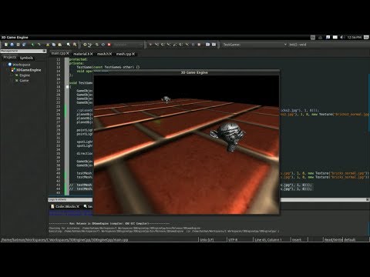370x277 pixels.
Task: Open the mesh.cpp editor tab
Action: pyautogui.click(x=123, y=54)
